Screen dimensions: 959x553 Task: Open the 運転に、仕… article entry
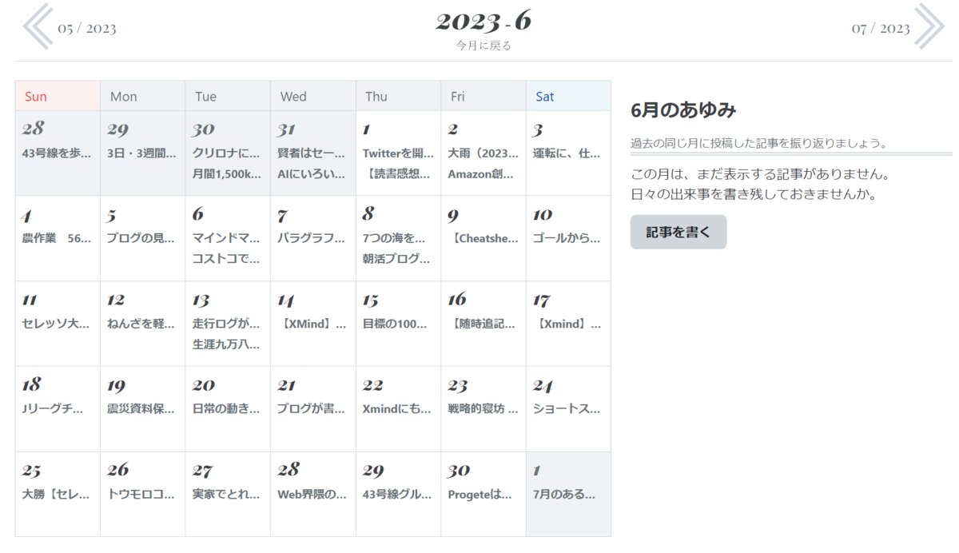pos(567,153)
